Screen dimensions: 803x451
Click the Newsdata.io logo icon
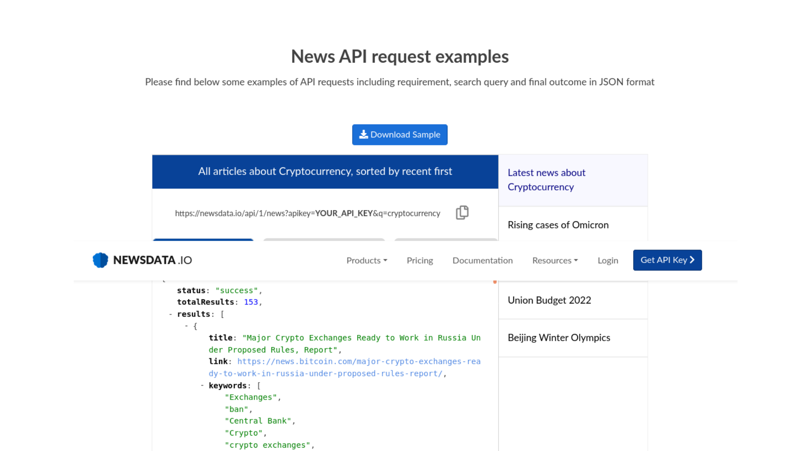tap(100, 260)
